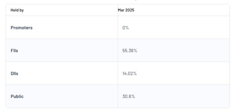Click the "Held by" column header
Viewport: 235px width, 112px height.
(x=17, y=10)
